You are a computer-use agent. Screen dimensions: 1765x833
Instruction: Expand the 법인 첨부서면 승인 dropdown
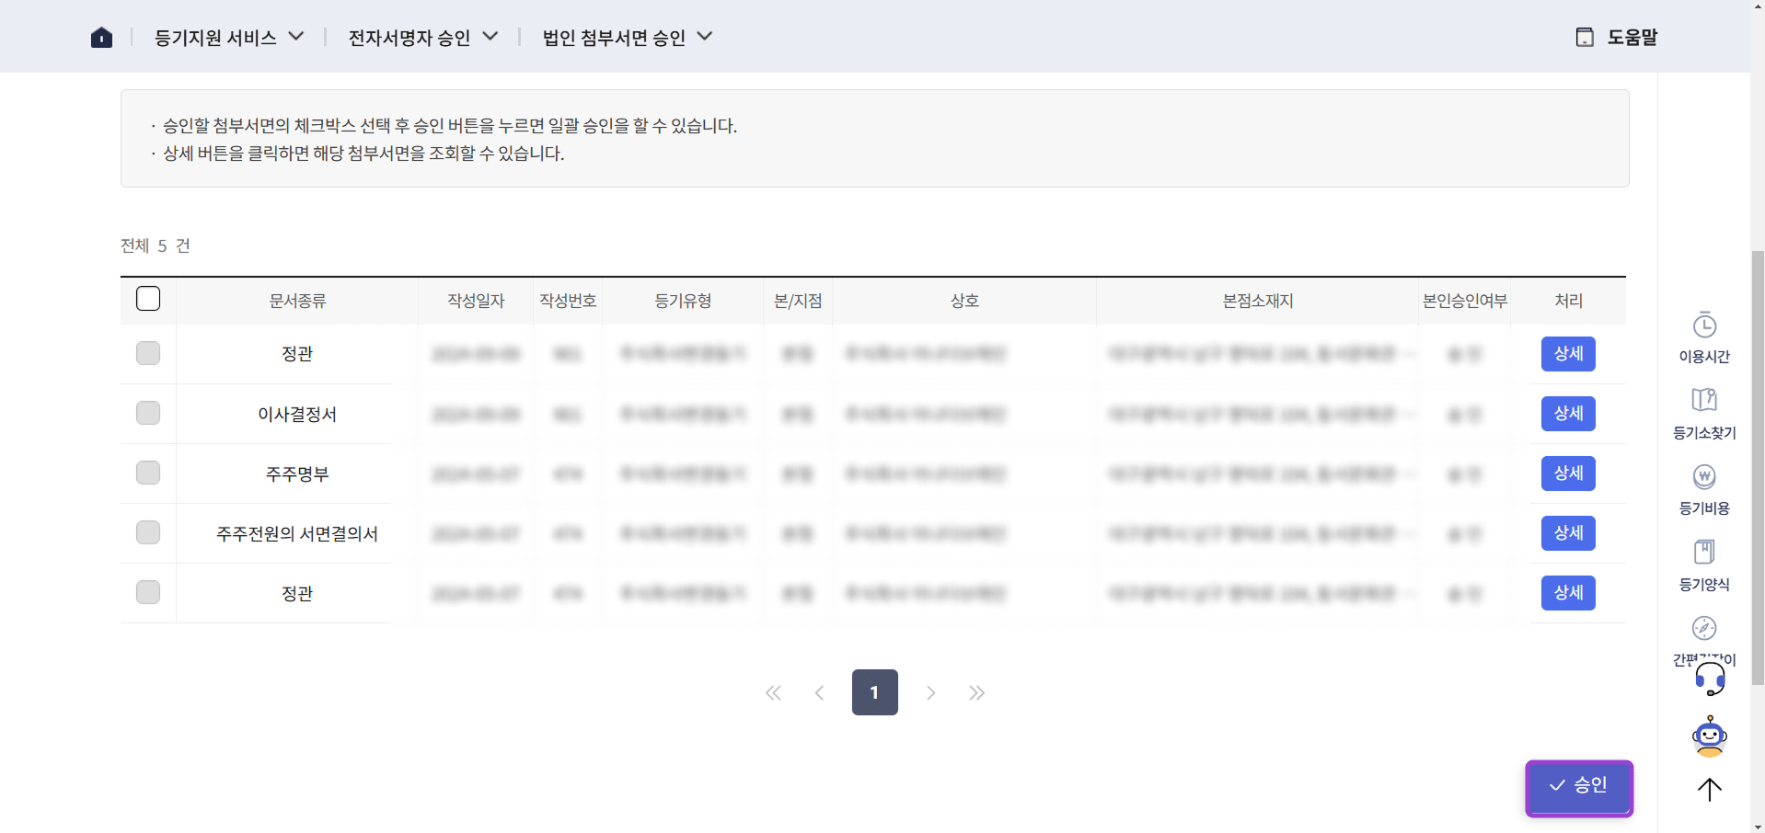[628, 38]
